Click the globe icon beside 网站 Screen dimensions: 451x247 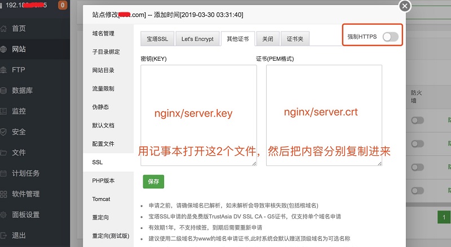[x=3, y=50]
